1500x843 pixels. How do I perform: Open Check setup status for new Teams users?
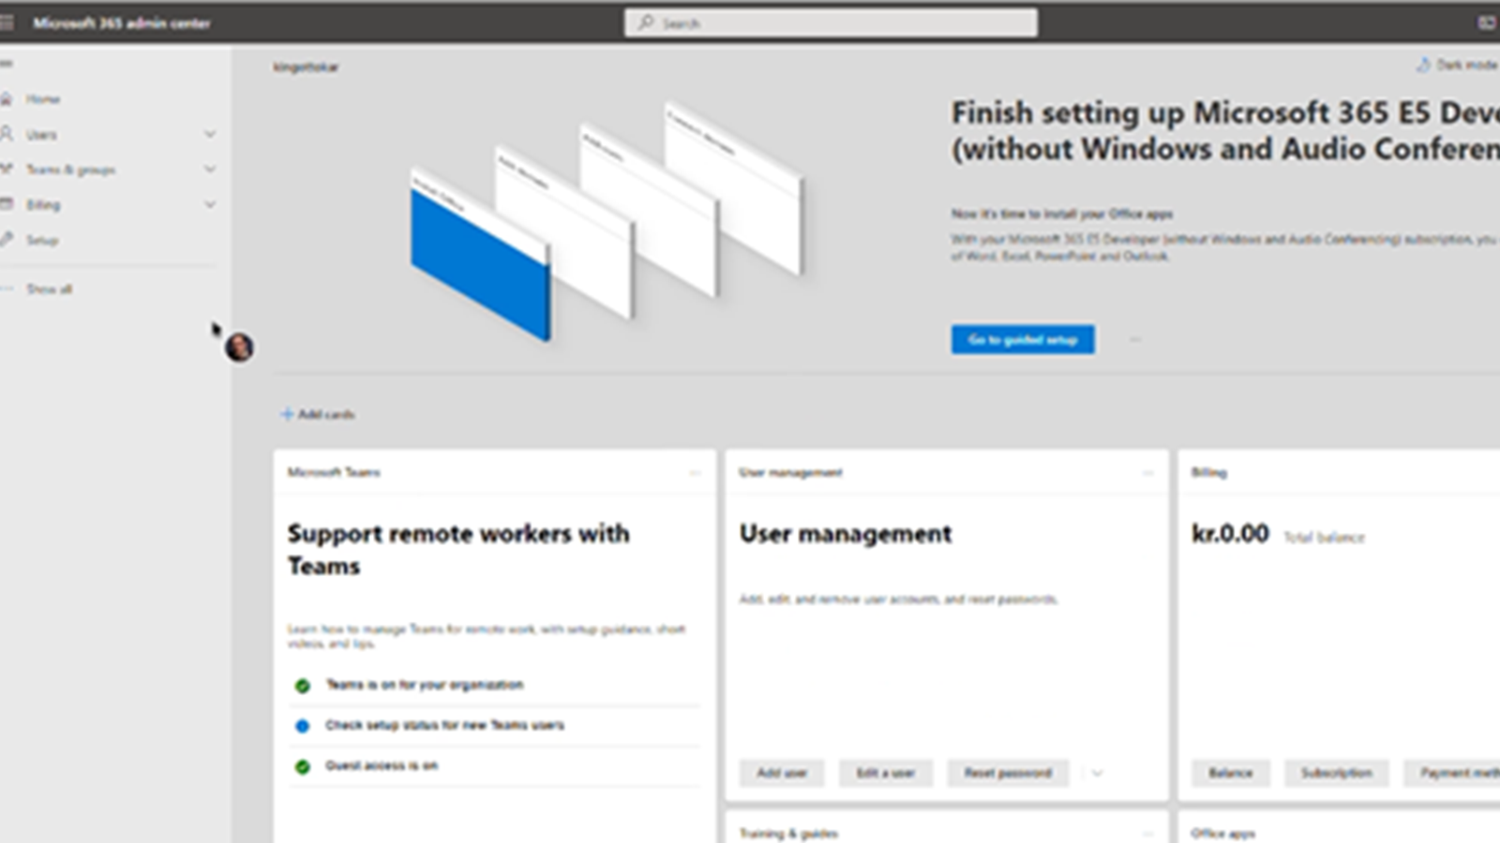click(445, 725)
